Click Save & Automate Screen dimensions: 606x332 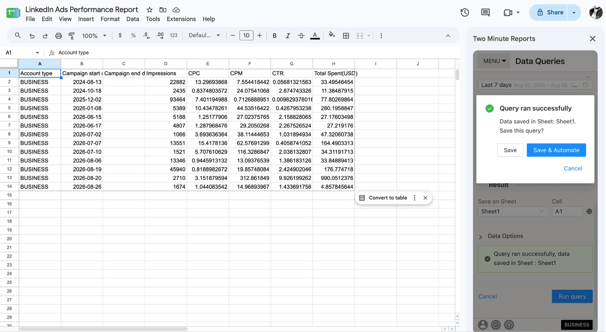coord(556,150)
